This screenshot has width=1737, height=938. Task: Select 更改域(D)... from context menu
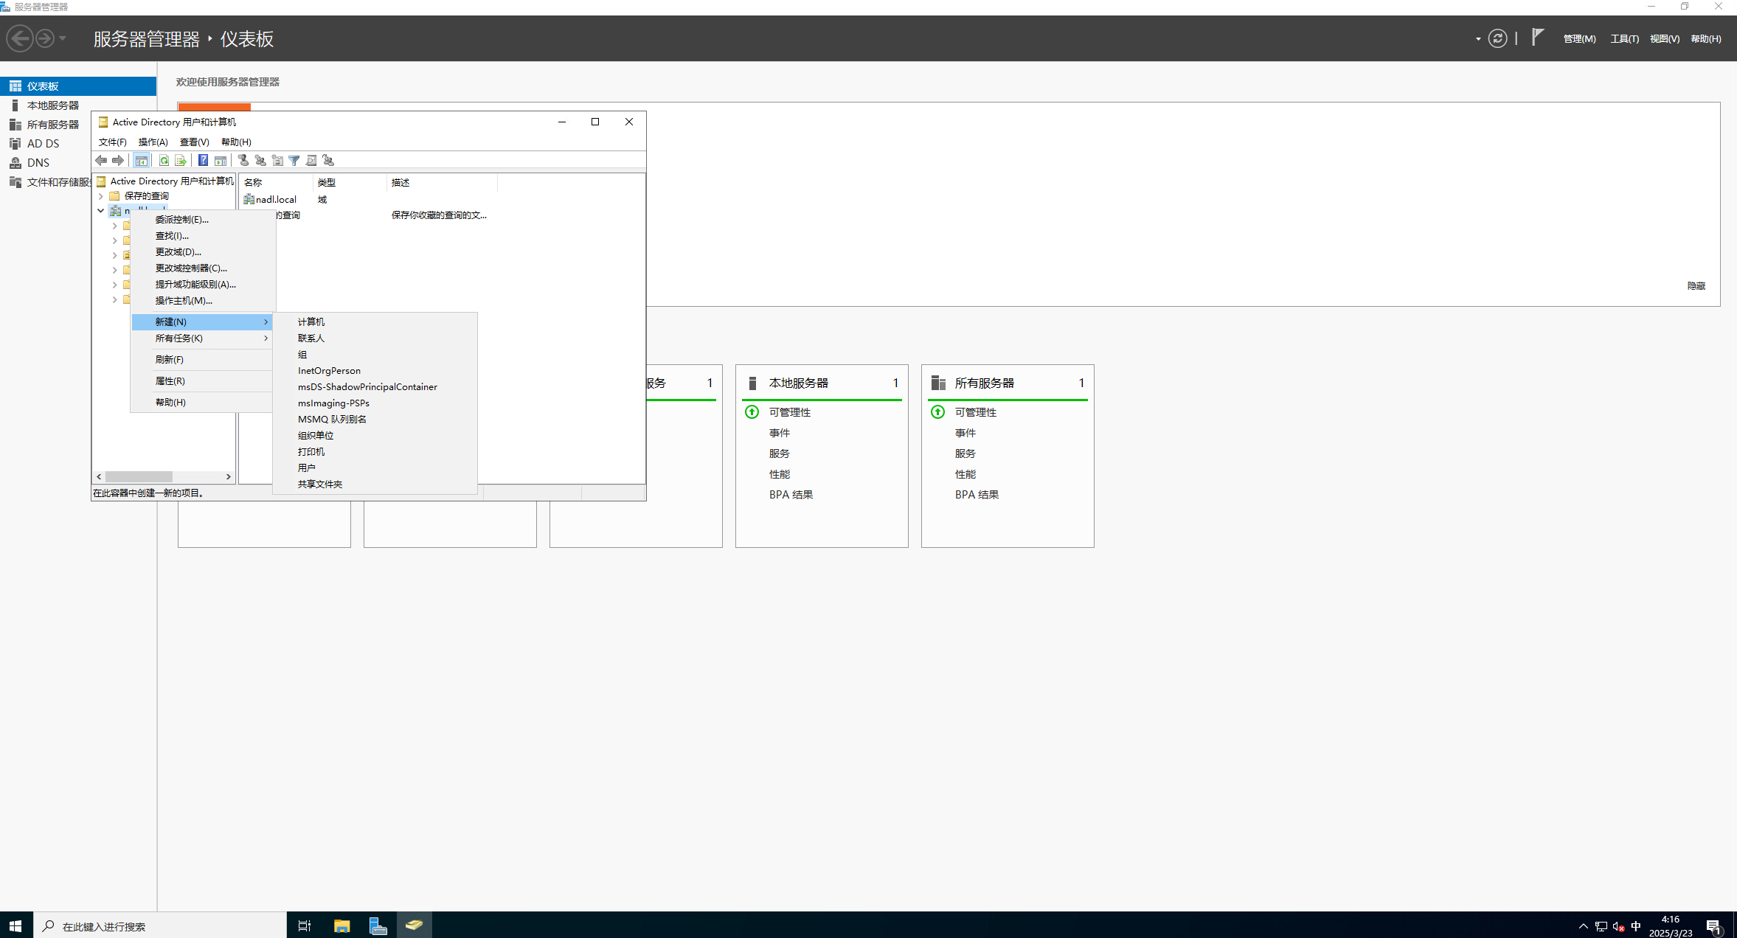tap(202, 252)
